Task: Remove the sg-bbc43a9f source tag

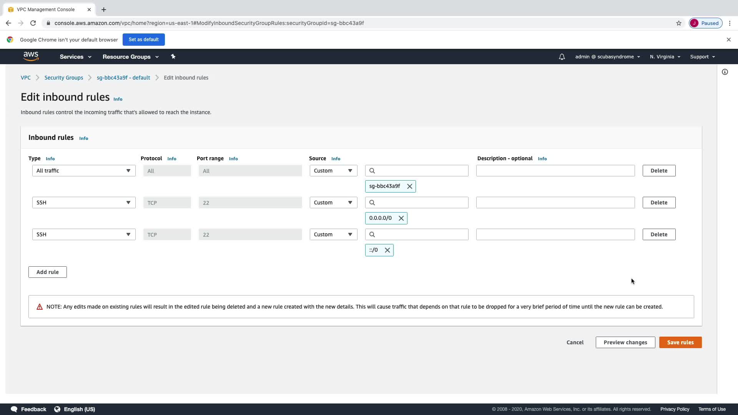Action: point(409,186)
